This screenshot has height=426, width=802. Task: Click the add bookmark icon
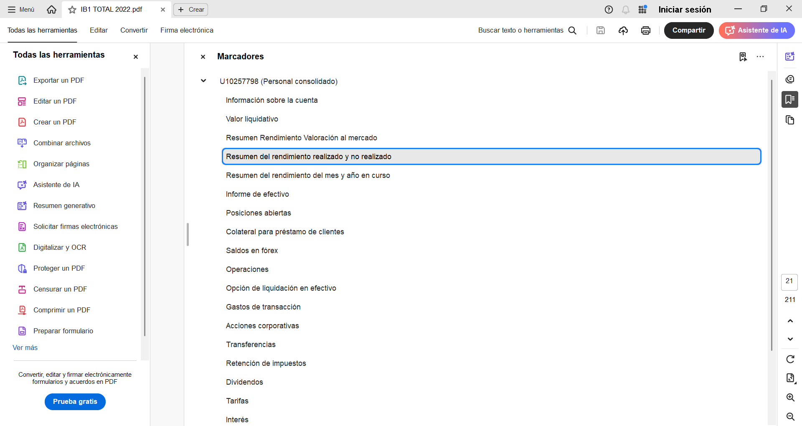click(743, 57)
